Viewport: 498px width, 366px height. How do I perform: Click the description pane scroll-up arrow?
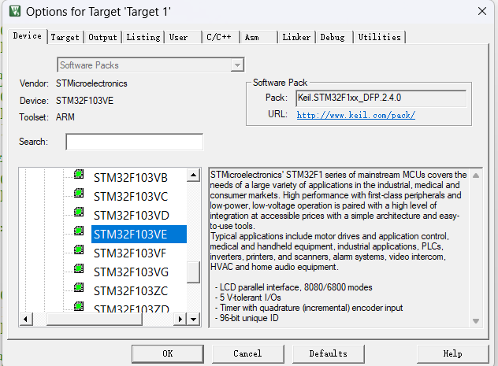476,176
